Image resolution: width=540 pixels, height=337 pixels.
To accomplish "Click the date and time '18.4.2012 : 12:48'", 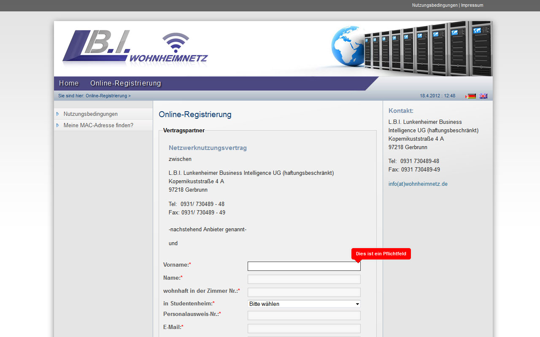I will coord(437,96).
